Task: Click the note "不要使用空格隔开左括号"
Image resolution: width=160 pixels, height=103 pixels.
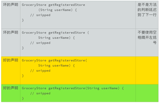Action: [147, 37]
